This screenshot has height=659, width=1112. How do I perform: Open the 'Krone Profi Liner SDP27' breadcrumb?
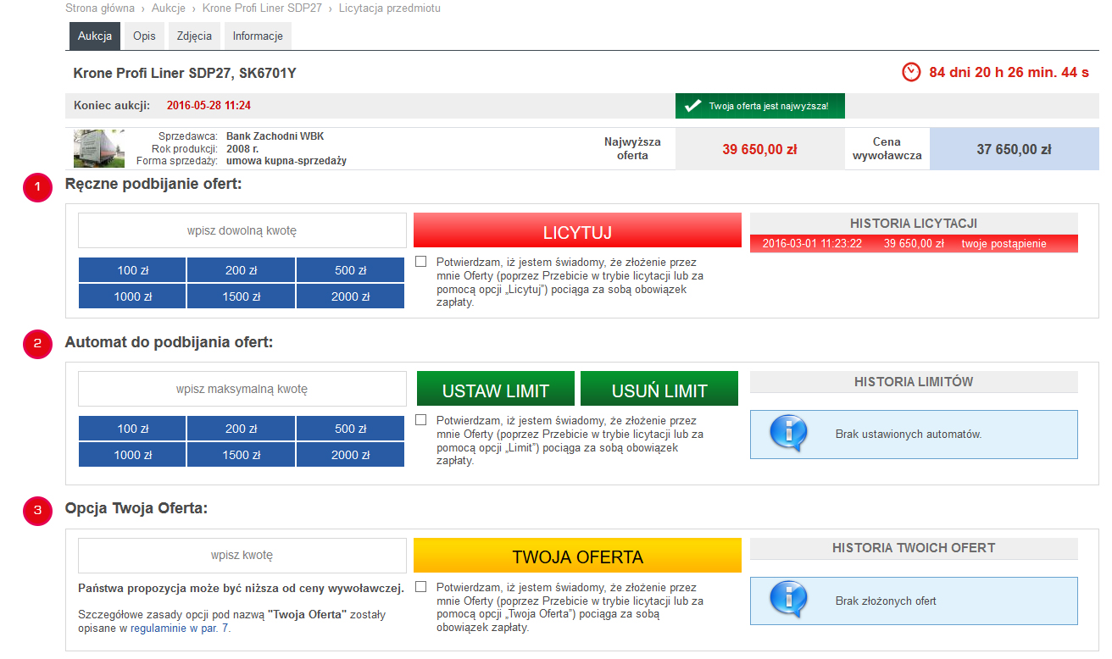[263, 8]
